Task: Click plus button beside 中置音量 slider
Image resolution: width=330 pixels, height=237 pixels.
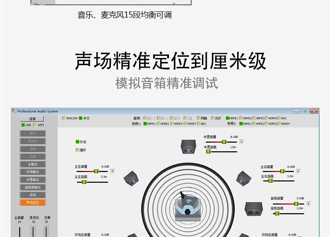Action: (241, 142)
